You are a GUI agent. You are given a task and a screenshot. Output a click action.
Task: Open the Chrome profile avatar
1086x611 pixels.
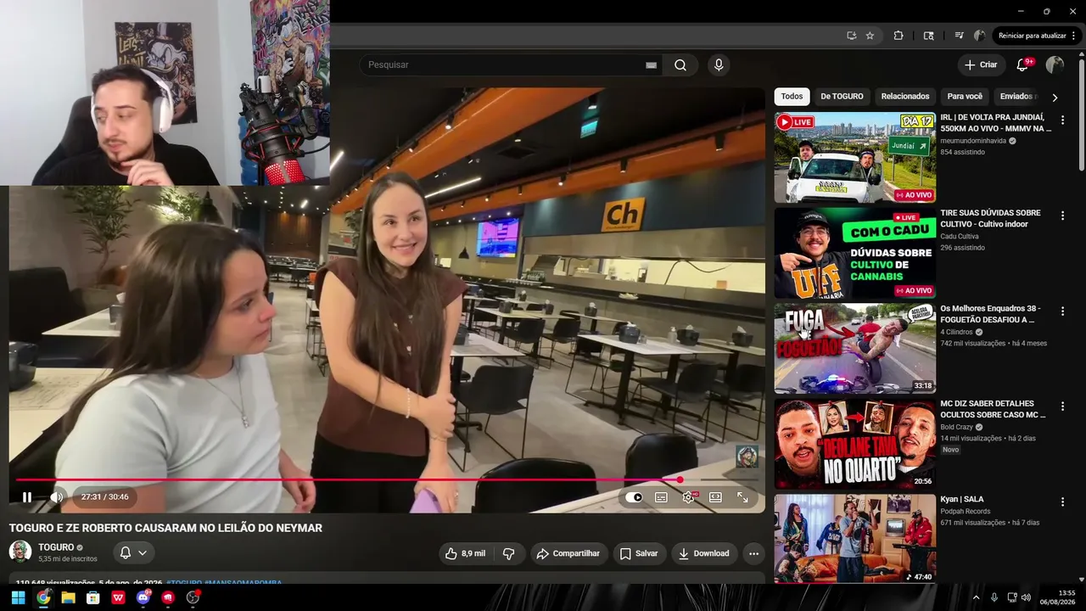point(980,36)
